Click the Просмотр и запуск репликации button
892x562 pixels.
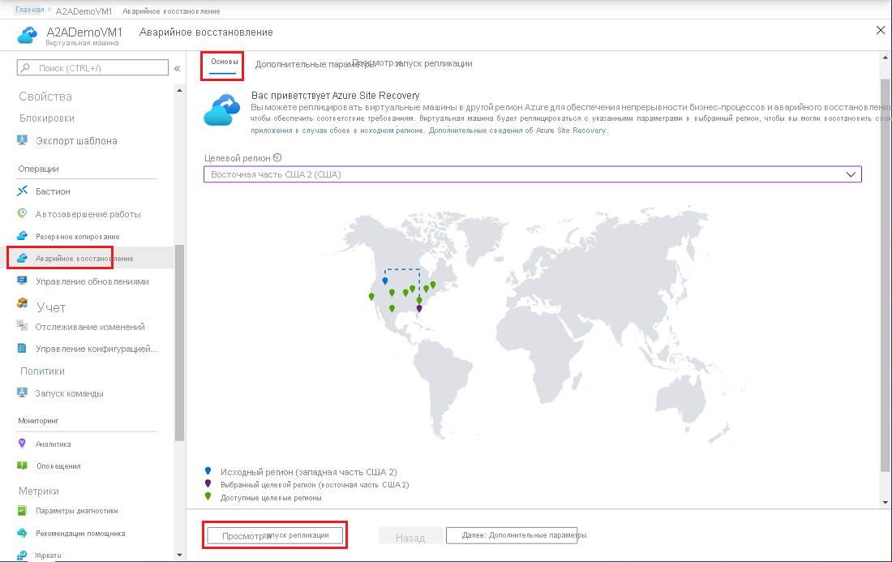point(276,535)
